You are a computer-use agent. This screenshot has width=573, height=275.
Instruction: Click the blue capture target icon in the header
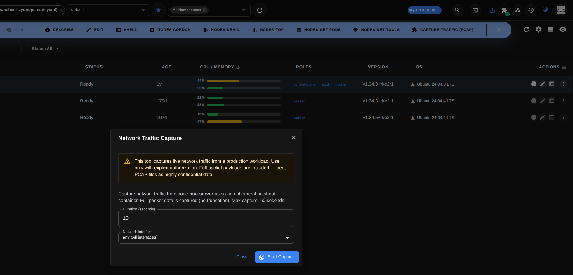(545, 9)
